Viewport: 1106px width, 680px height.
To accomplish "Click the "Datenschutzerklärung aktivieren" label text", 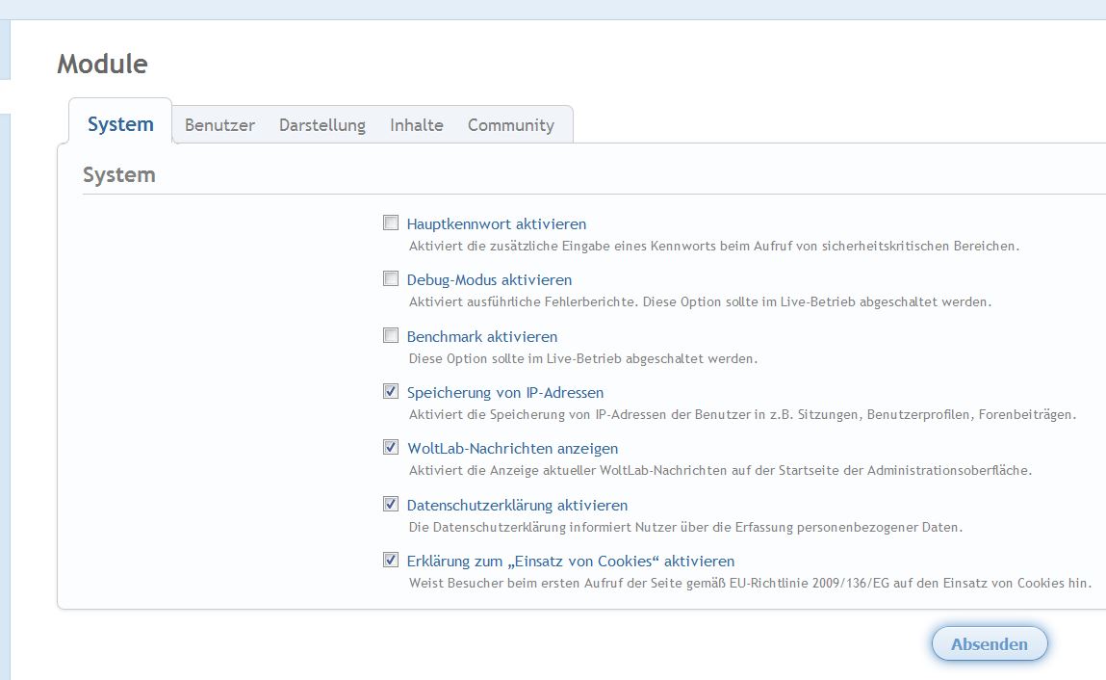I will [517, 505].
